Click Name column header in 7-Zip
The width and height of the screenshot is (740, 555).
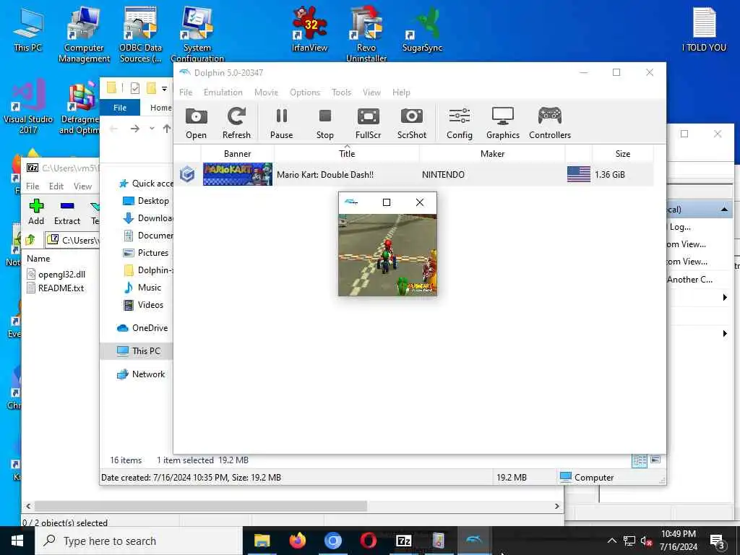tap(38, 259)
